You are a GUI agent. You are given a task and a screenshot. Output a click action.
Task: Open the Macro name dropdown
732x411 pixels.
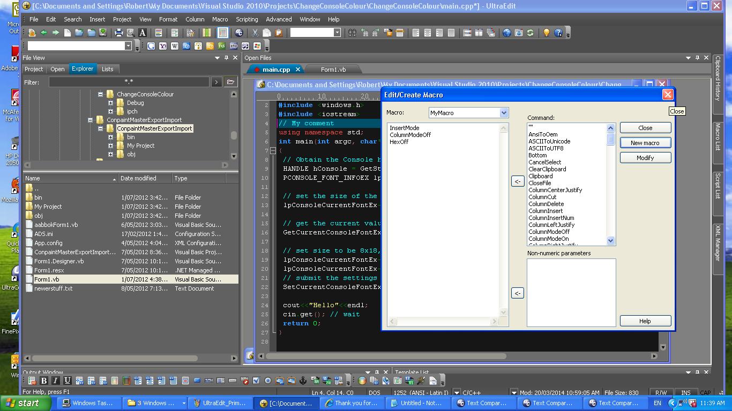504,113
